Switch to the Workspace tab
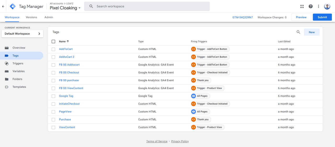The height and width of the screenshot is (147, 335). click(12, 17)
